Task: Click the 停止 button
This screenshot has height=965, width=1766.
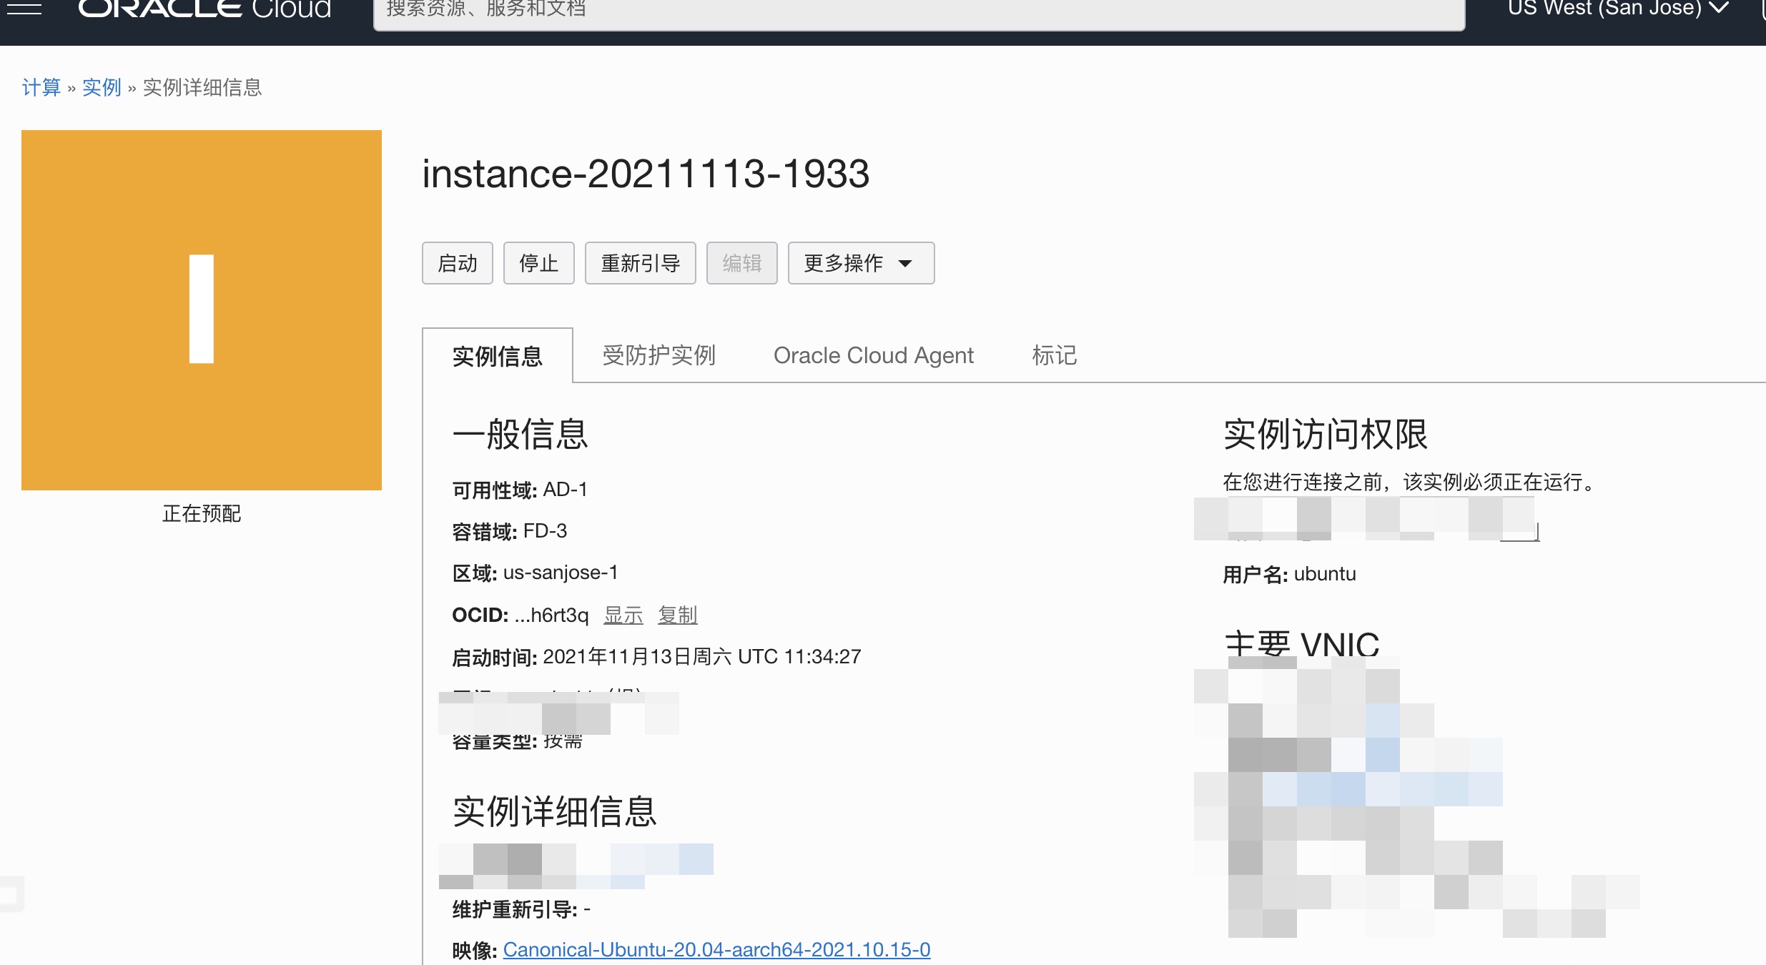Action: [539, 263]
